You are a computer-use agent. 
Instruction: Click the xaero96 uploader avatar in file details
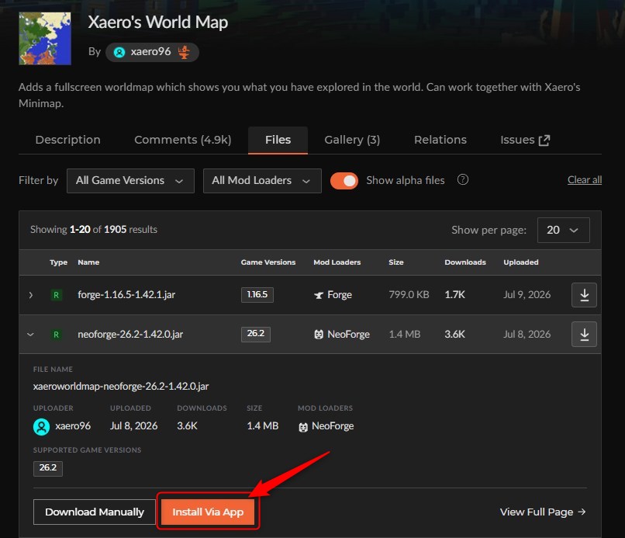coord(41,426)
